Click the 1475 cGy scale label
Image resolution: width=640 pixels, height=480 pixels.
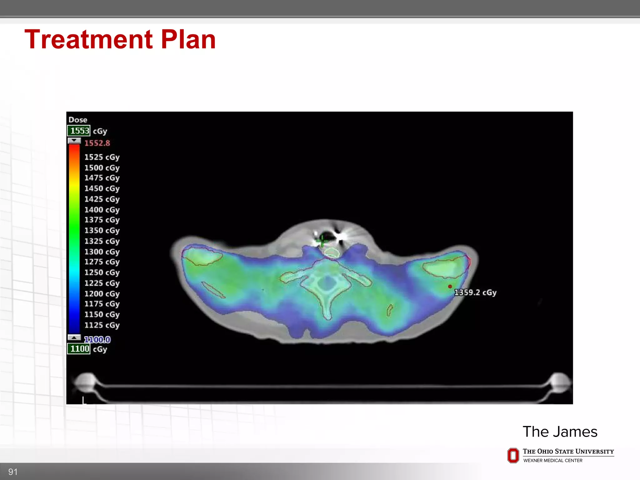click(102, 178)
